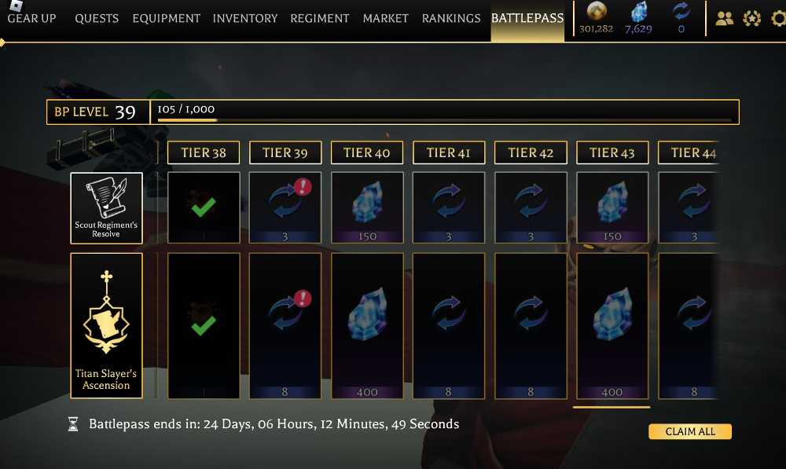
Task: Open settings gear icon at top right
Action: pyautogui.click(x=778, y=19)
